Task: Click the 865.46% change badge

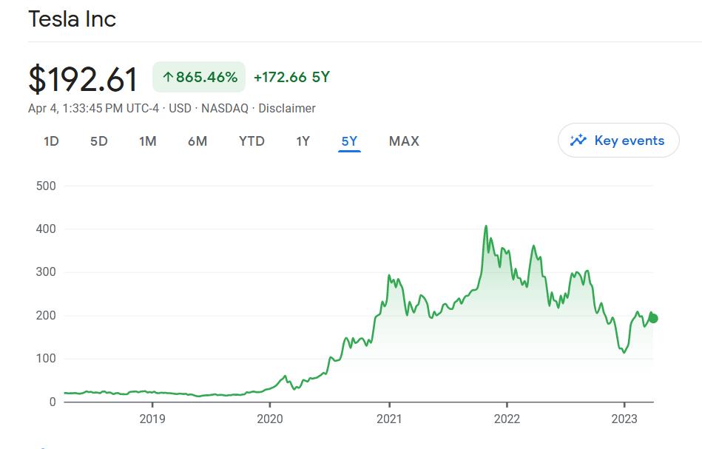Action: [199, 77]
